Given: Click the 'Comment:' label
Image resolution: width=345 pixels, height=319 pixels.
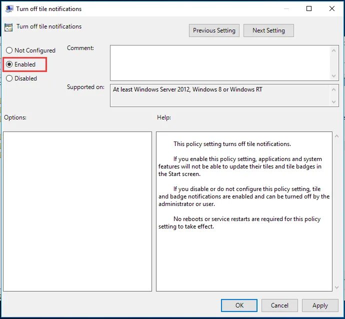Looking at the screenshot, I should click(x=80, y=48).
